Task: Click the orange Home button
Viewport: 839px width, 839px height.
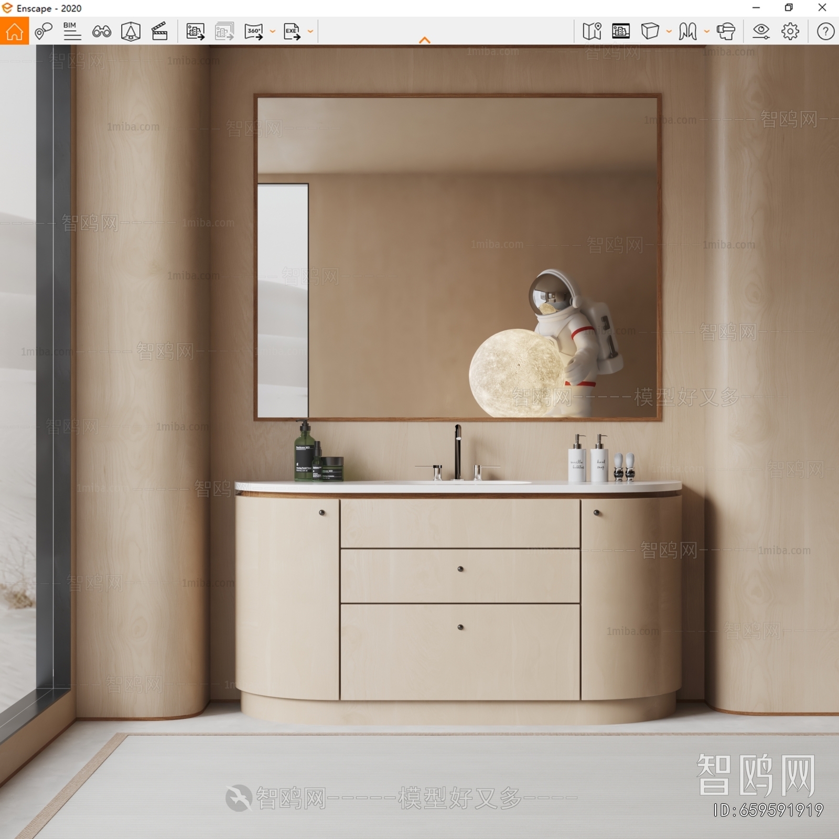Action: click(x=14, y=31)
